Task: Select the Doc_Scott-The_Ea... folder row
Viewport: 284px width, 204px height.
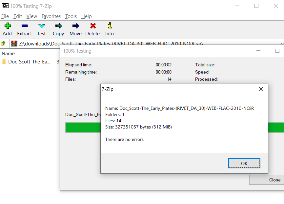Action: pos(30,62)
